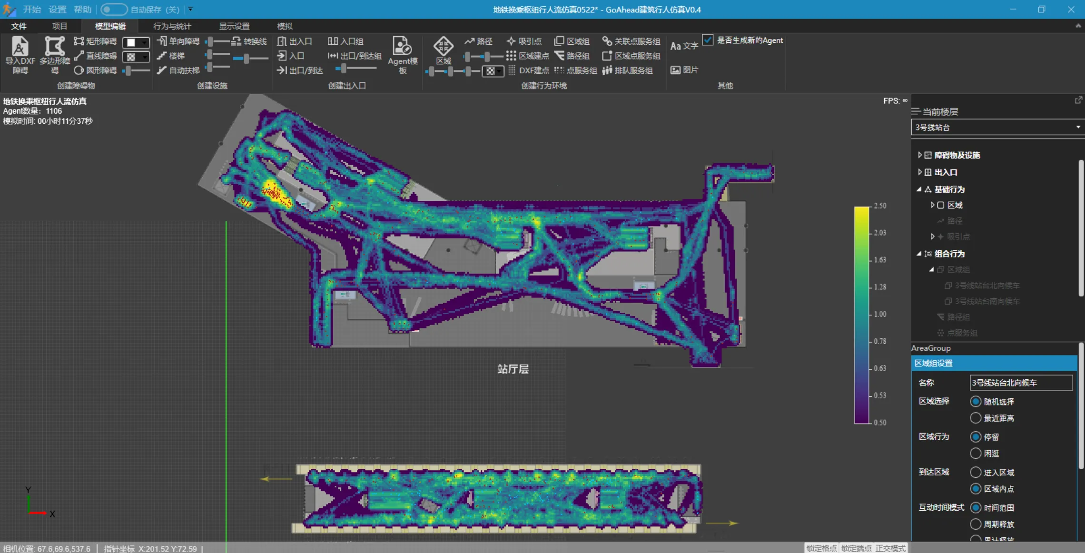Switch to the 行为与统计 tab
Viewport: 1085px width, 553px height.
click(172, 26)
